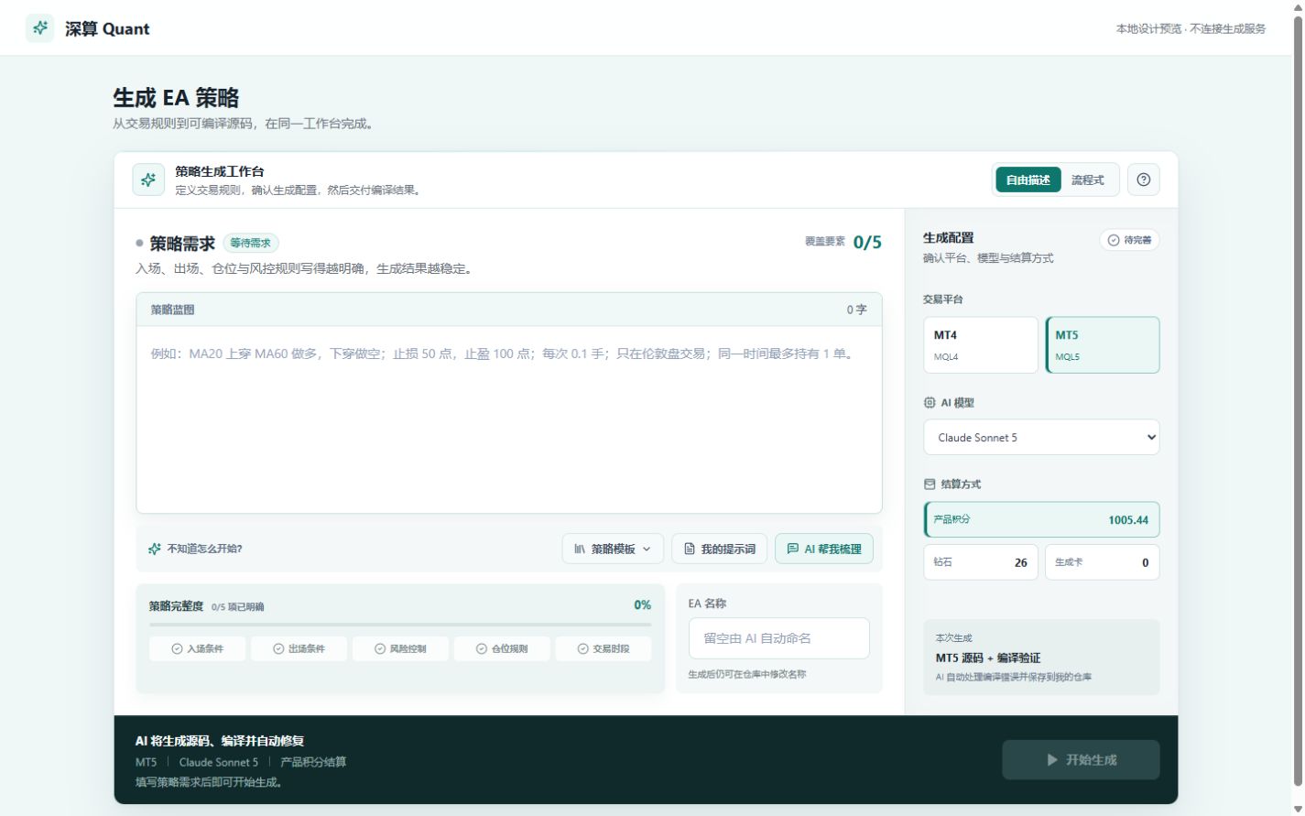Click the workbench sparkle icon beside 策略生成工作台
The image size is (1305, 816).
tap(148, 180)
